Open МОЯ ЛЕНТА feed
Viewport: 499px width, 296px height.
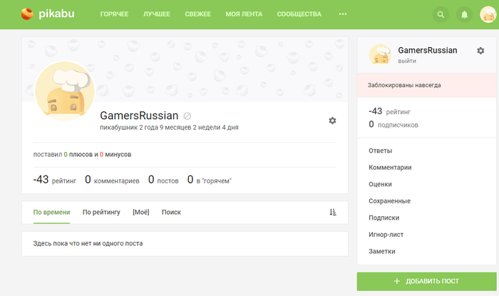tap(244, 14)
